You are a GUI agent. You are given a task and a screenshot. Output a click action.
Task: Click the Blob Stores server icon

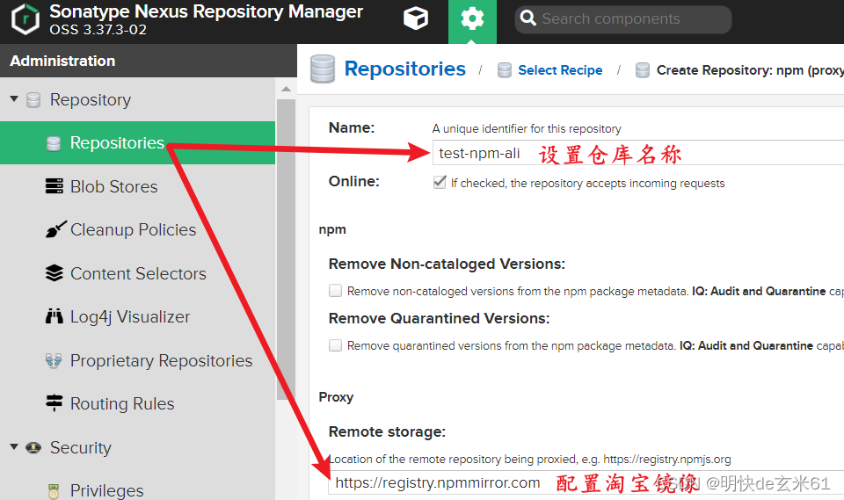pyautogui.click(x=54, y=186)
